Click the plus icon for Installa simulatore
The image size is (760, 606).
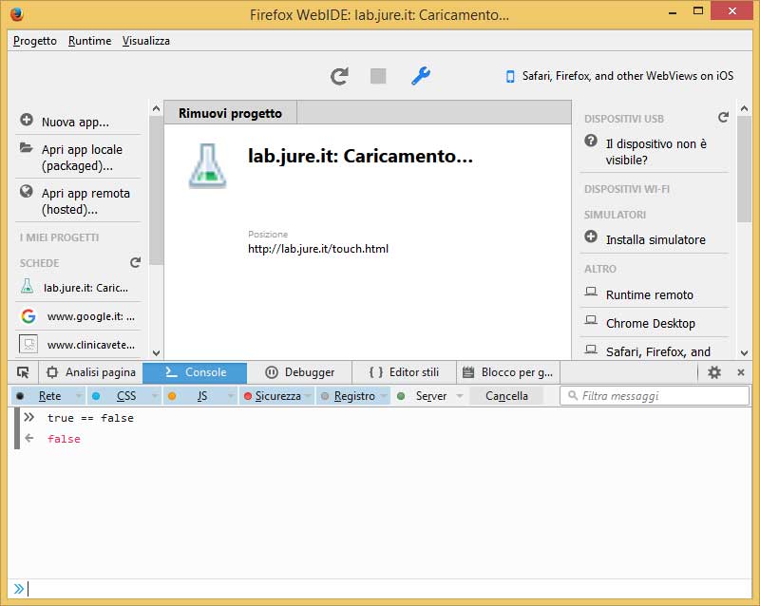click(x=591, y=237)
